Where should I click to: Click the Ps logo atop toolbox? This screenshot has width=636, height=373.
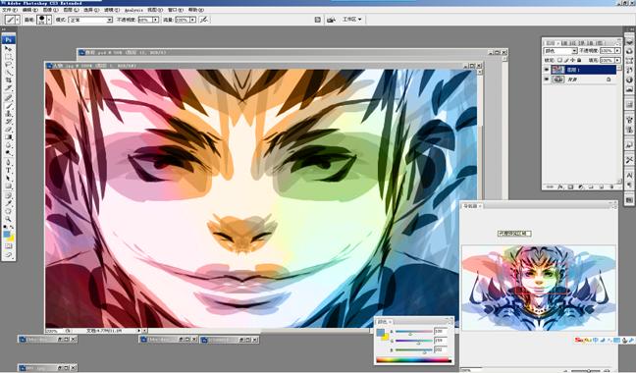[8, 39]
